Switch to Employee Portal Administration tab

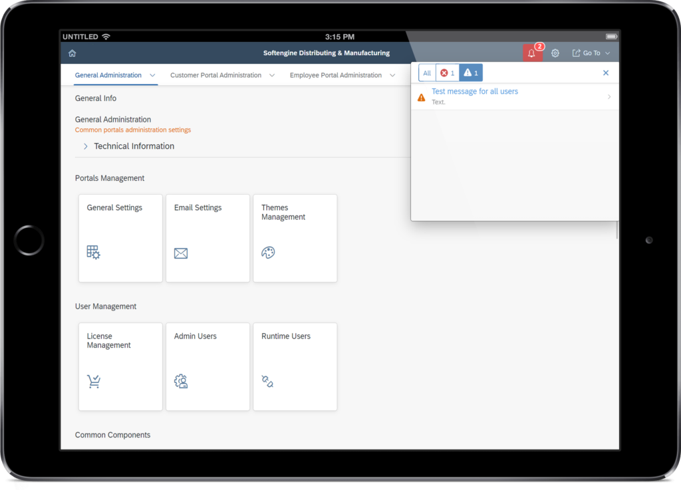(x=336, y=75)
